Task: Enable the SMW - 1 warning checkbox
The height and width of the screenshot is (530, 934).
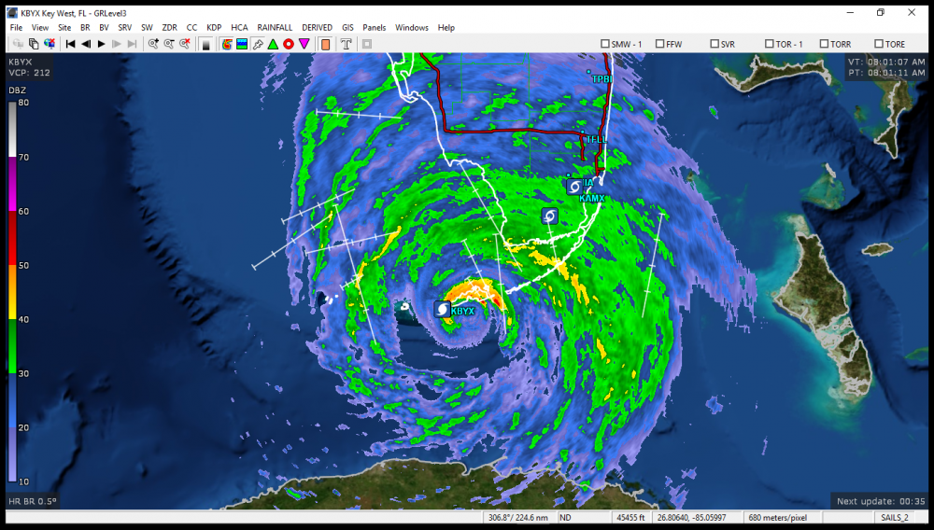Action: click(605, 44)
